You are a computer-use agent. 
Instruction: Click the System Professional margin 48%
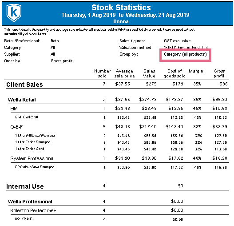(x=197, y=158)
